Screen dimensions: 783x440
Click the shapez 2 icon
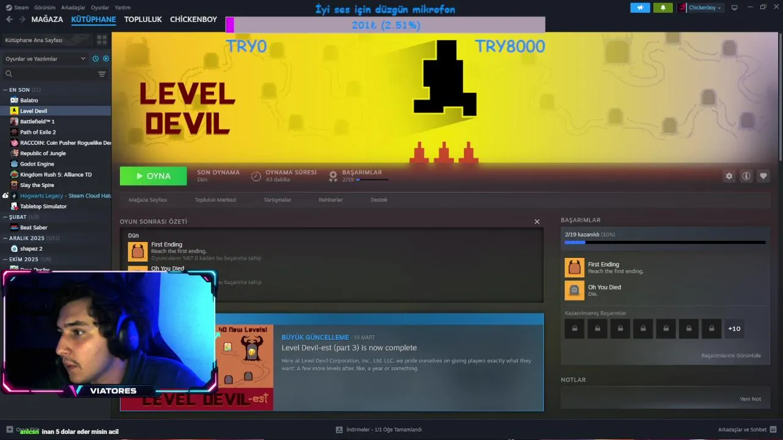(x=14, y=249)
